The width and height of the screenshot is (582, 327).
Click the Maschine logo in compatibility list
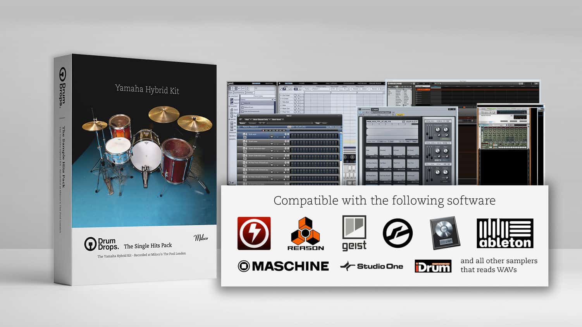point(283,266)
